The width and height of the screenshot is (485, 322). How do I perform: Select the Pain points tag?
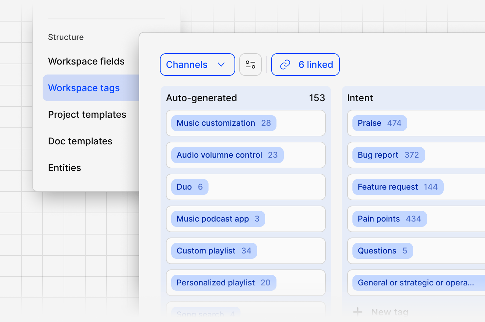(x=390, y=219)
